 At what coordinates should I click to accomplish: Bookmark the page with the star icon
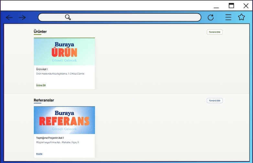coord(241,17)
